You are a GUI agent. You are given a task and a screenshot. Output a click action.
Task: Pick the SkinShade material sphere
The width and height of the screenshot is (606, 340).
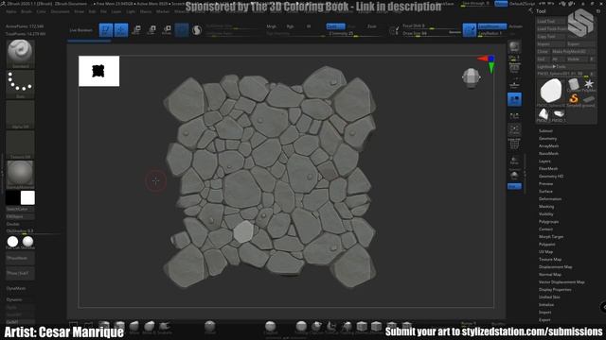tap(27, 242)
